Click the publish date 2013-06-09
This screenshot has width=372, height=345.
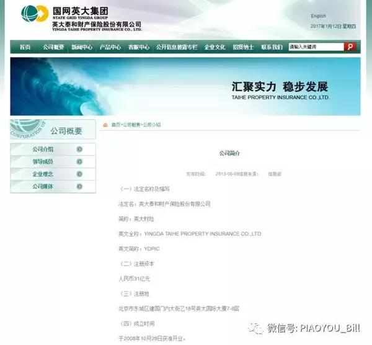point(227,174)
